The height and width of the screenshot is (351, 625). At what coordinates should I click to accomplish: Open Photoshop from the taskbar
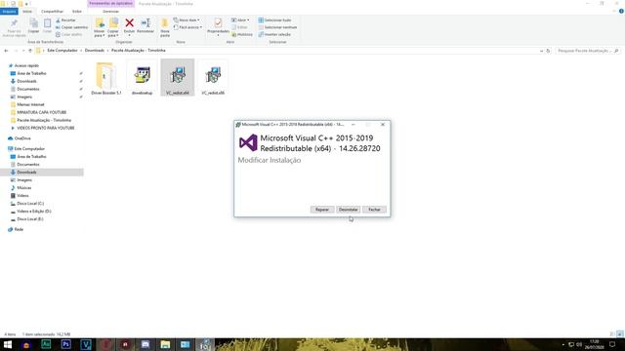tap(65, 344)
